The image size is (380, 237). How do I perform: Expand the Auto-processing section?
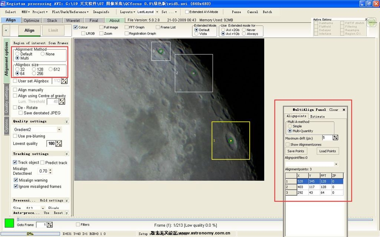[67, 213]
